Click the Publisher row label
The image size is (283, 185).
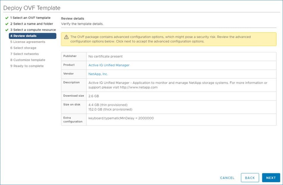pyautogui.click(x=70, y=56)
